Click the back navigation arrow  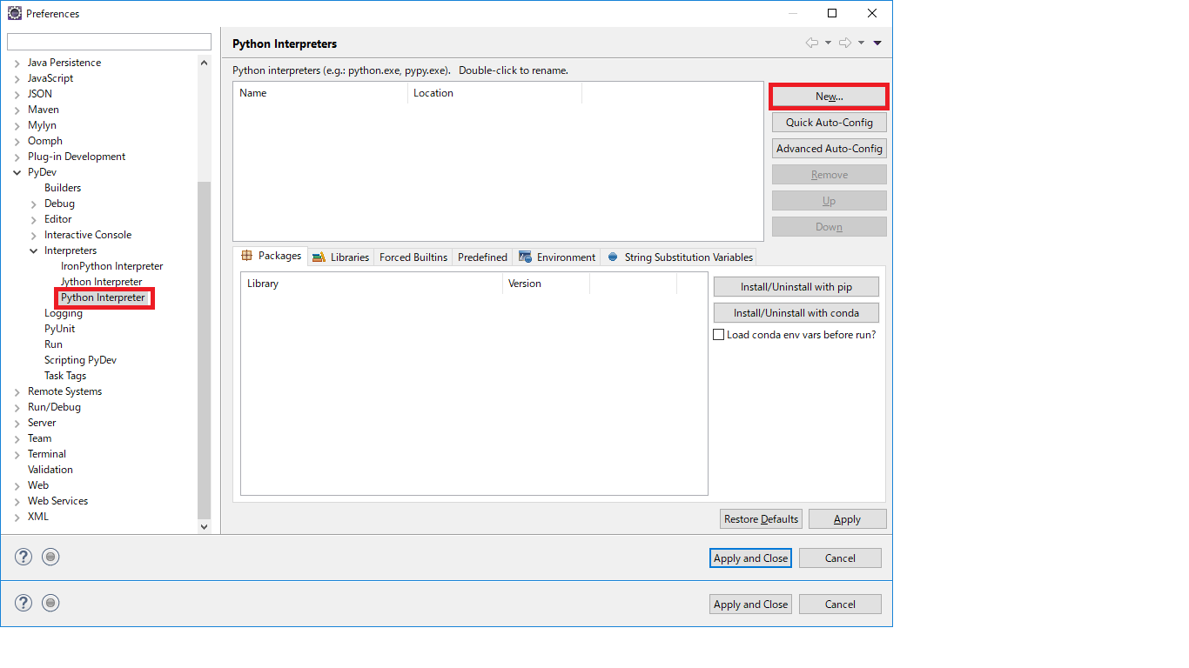pos(811,41)
